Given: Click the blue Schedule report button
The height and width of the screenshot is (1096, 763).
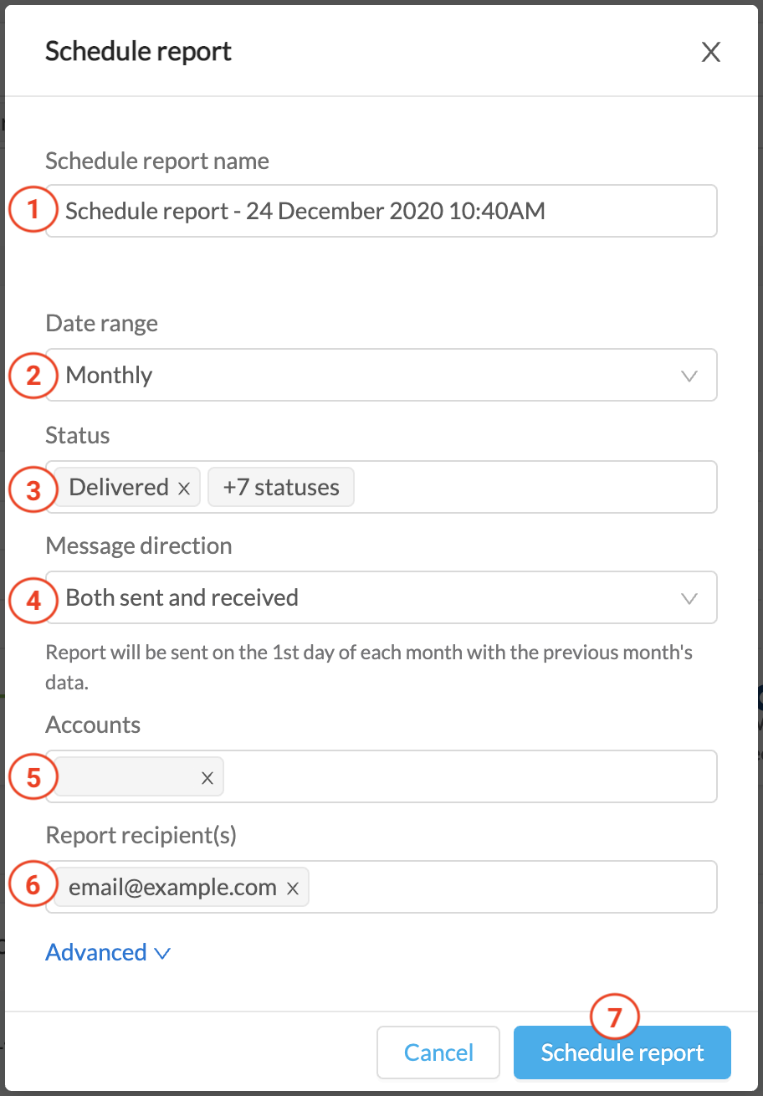Looking at the screenshot, I should [622, 1052].
